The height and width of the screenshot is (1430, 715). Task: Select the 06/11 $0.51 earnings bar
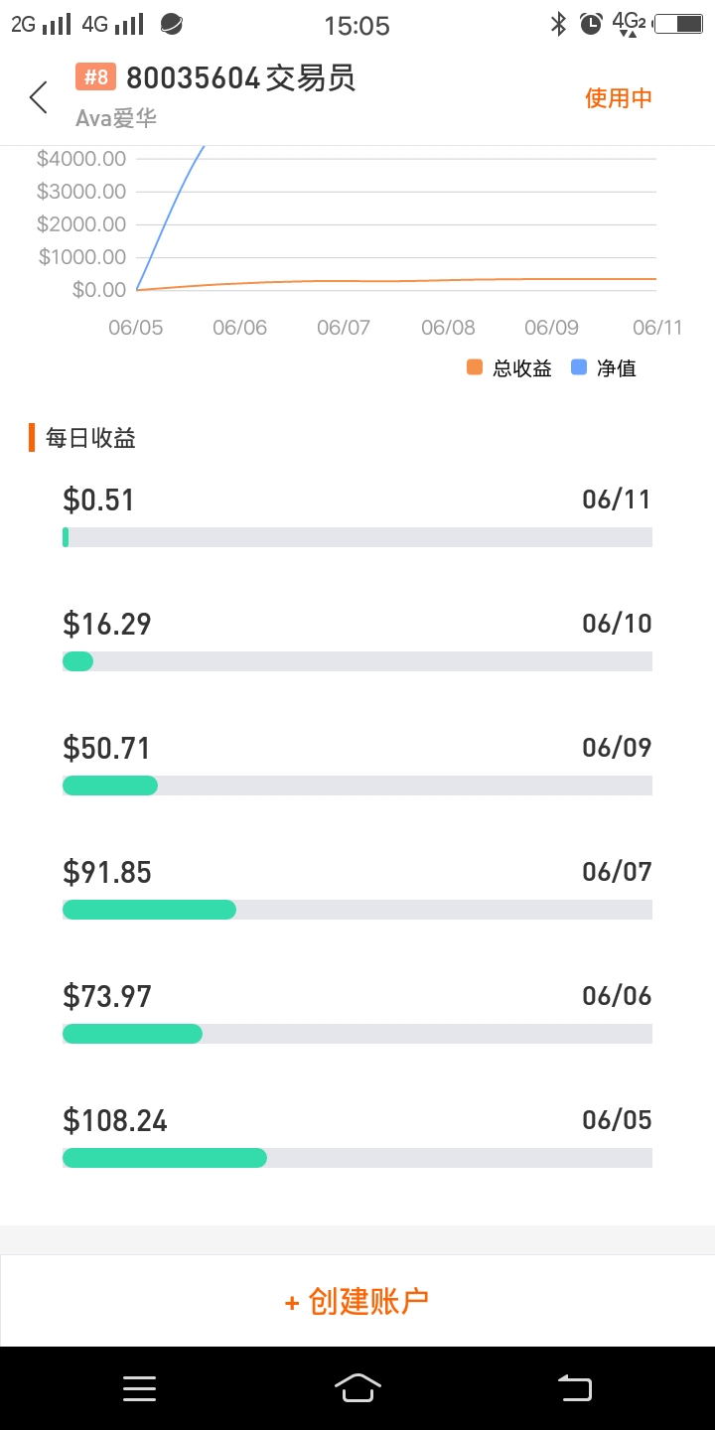click(x=357, y=537)
